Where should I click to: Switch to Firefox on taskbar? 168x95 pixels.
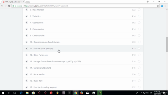(x=82, y=93)
